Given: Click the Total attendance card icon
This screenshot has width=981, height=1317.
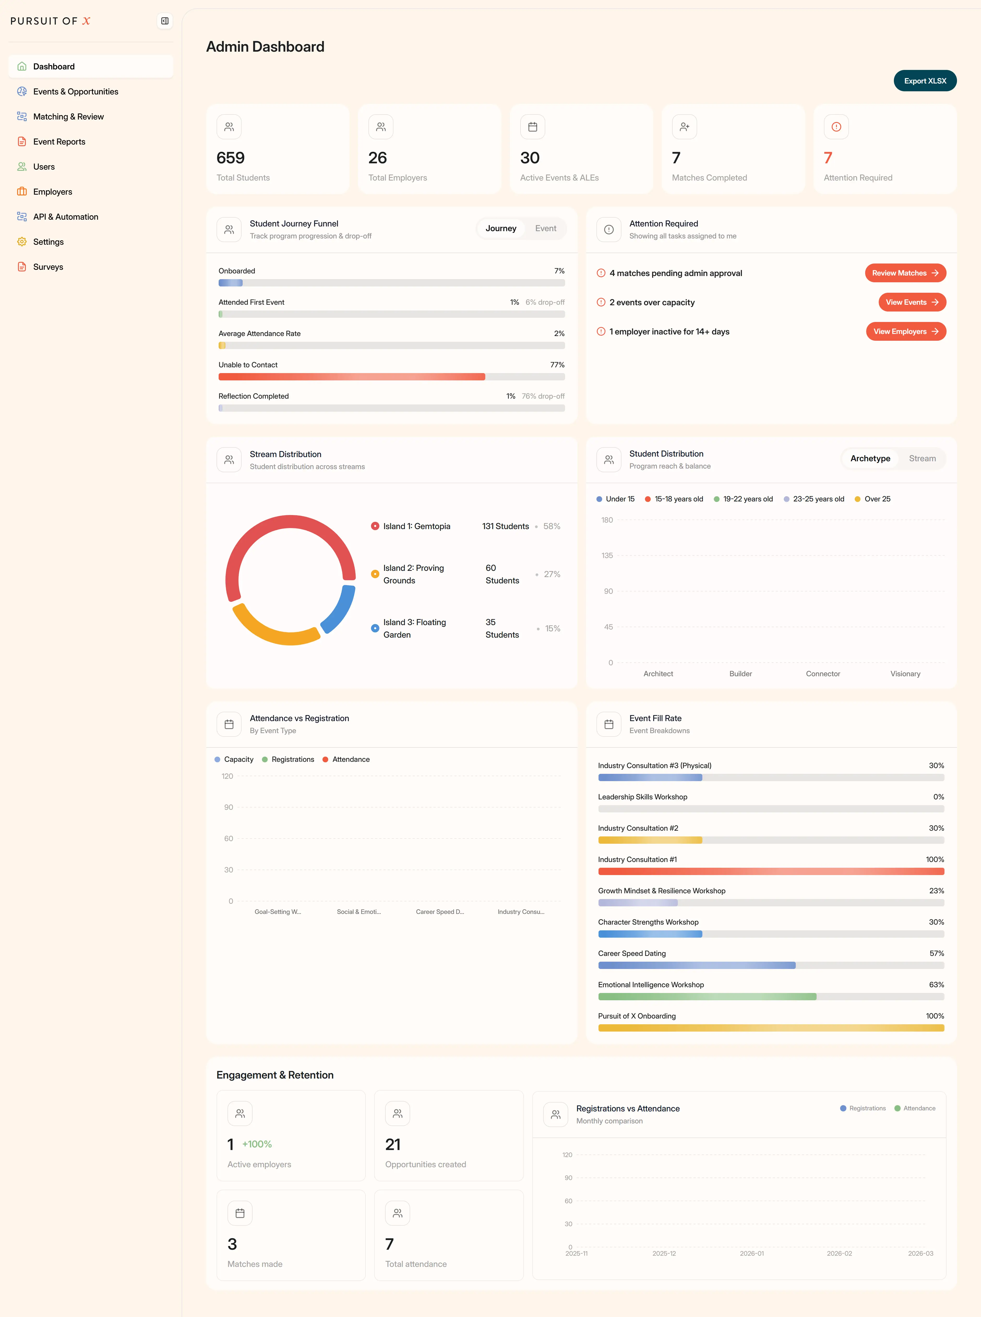Looking at the screenshot, I should [x=398, y=1213].
